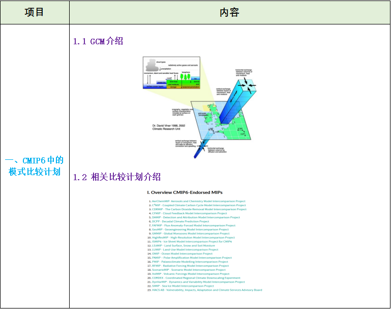
Task: Click the LS3MIP Land Surface link
Action: 183,245
